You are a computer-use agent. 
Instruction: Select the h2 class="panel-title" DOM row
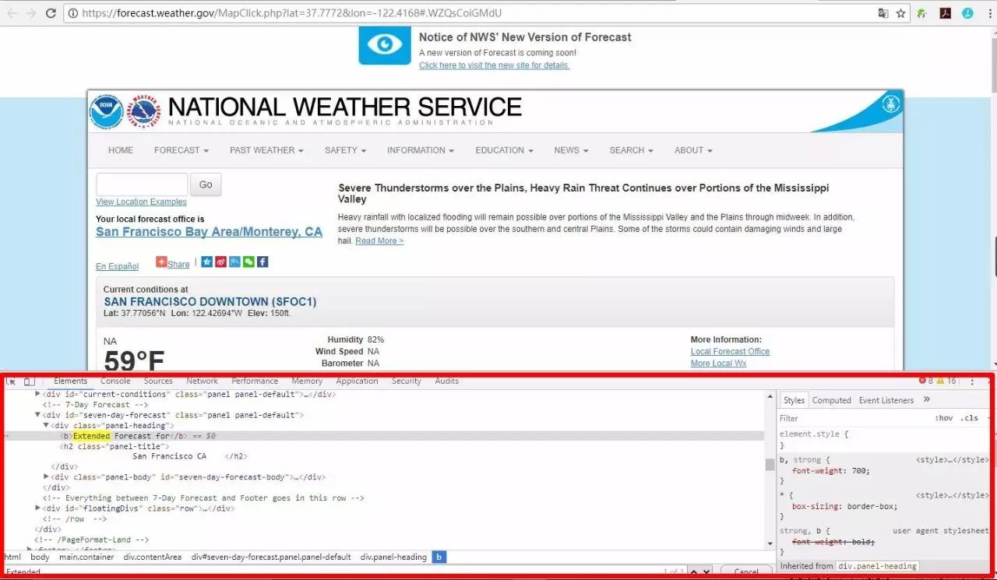click(114, 446)
